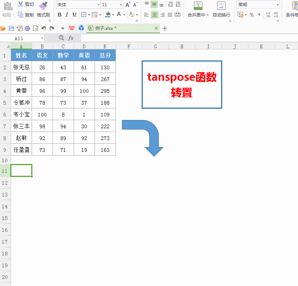Toggle underline formatting
The height and width of the screenshot is (286, 298).
pyautogui.click(x=74, y=15)
